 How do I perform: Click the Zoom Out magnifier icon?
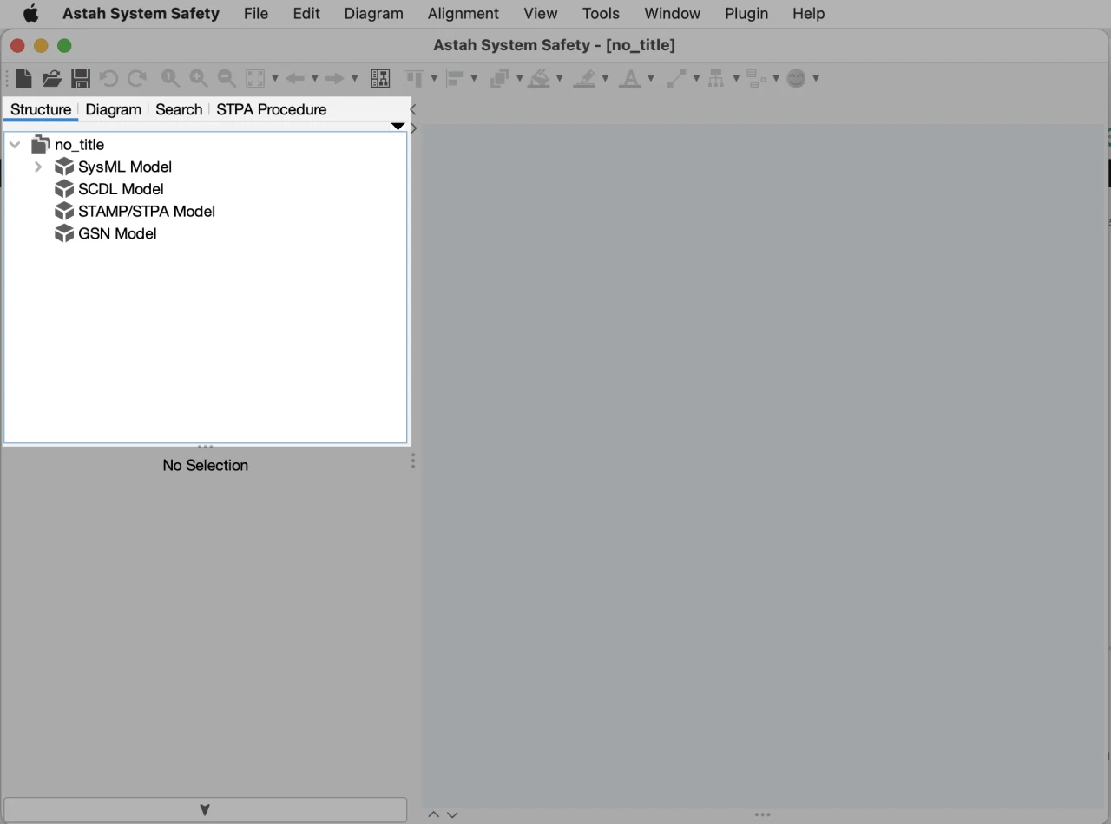(227, 79)
